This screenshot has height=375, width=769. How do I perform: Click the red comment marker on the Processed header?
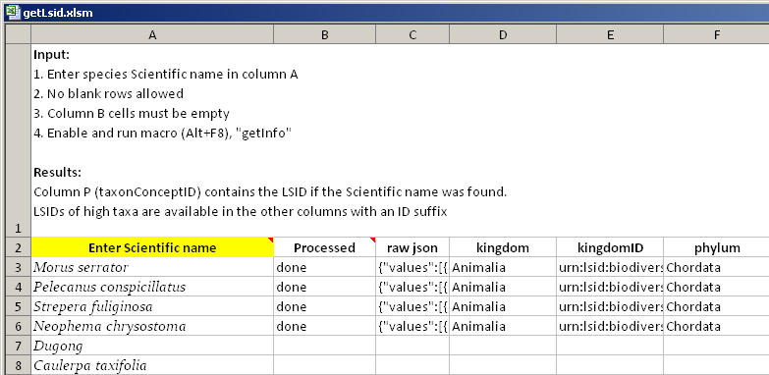(x=373, y=240)
